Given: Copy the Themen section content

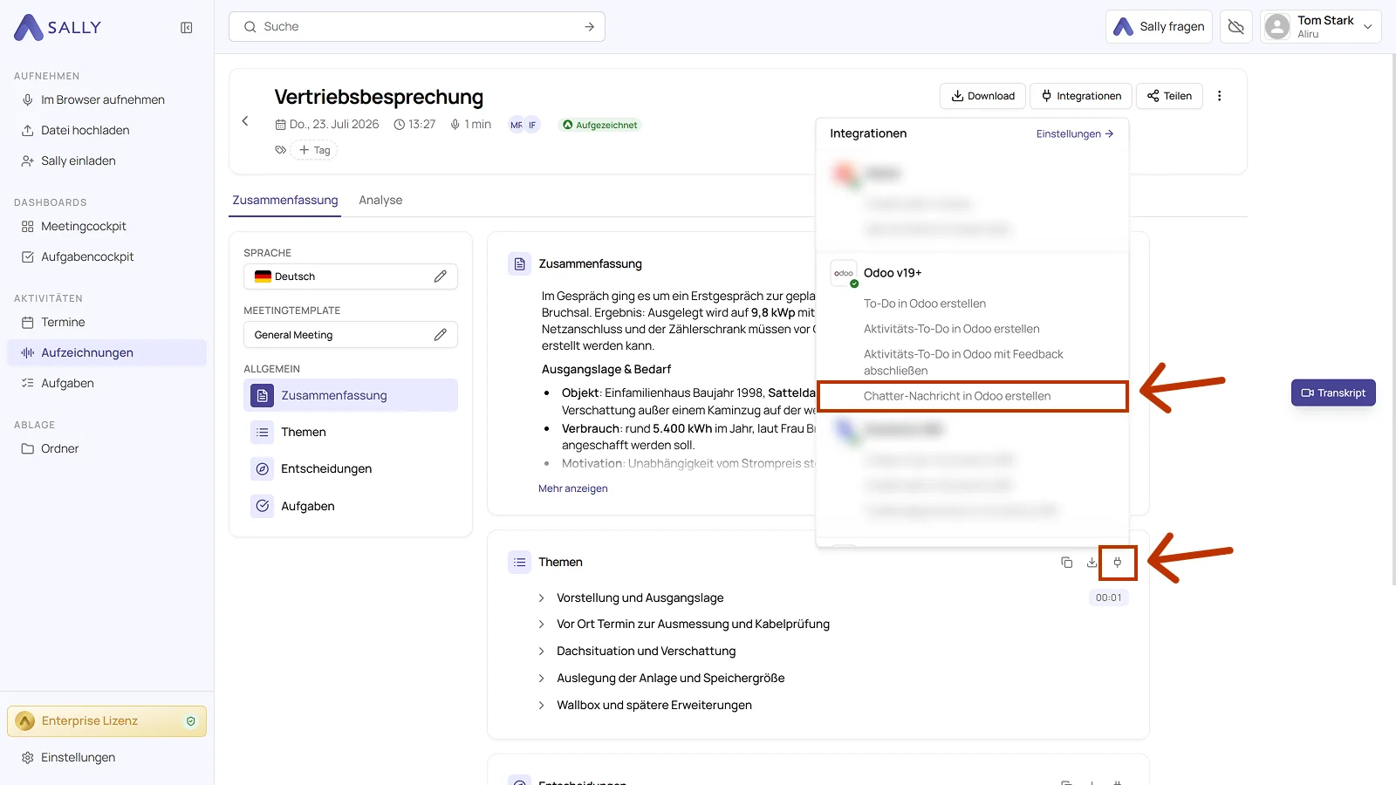Looking at the screenshot, I should [x=1066, y=563].
